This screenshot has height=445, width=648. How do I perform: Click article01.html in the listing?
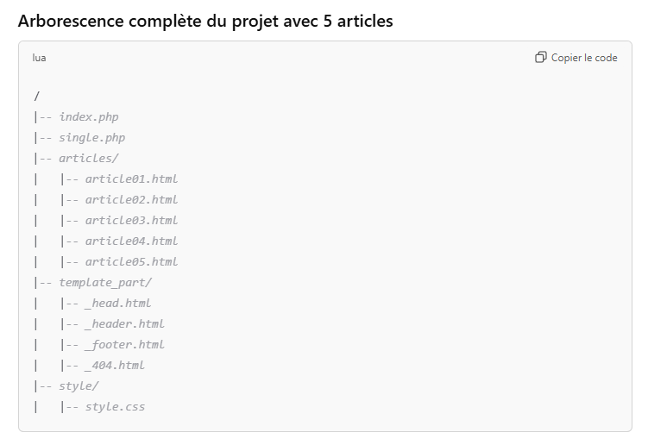[x=131, y=179]
